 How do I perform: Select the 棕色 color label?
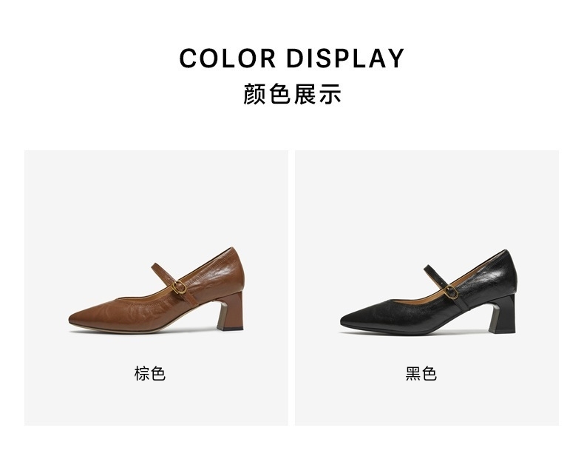coord(150,373)
